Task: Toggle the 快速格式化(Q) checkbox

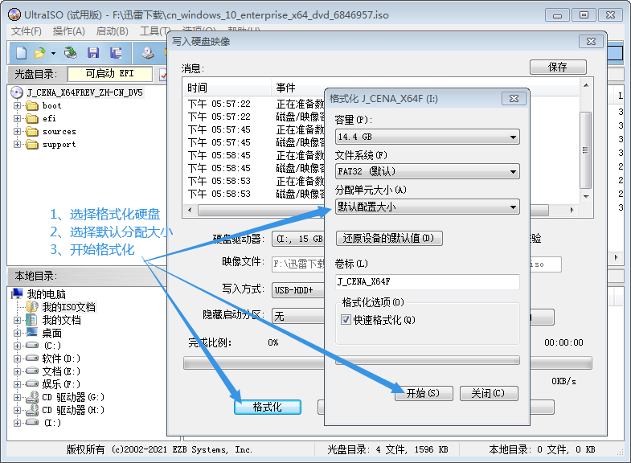Action: click(346, 320)
